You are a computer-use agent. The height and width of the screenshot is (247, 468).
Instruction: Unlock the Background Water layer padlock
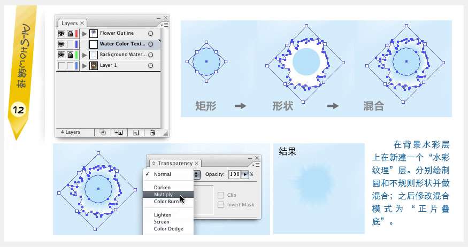70,55
